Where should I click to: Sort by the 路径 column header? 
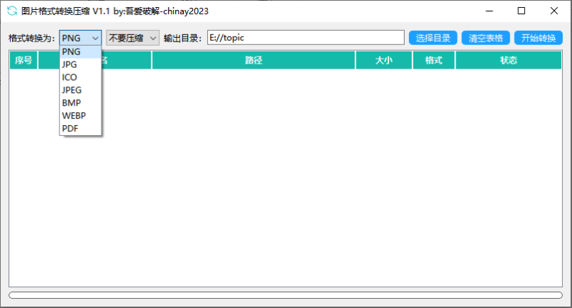click(x=254, y=61)
